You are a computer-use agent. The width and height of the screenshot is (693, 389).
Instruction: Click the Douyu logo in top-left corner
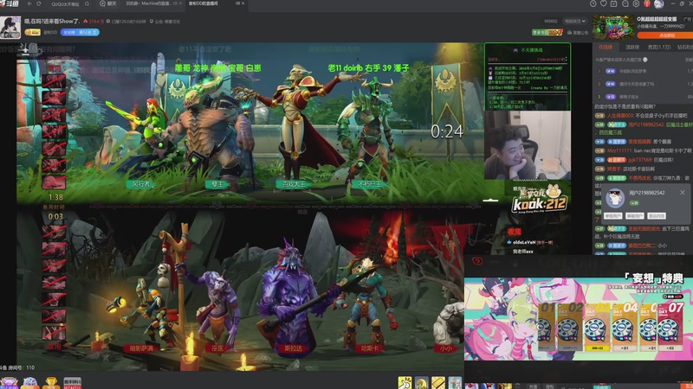coord(10,3)
